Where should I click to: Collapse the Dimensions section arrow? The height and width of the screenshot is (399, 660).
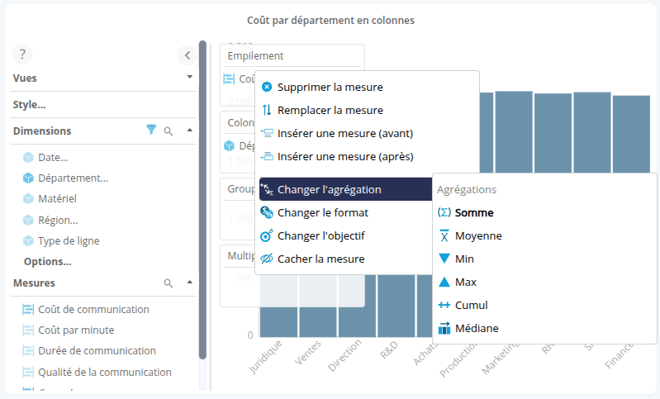point(189,131)
